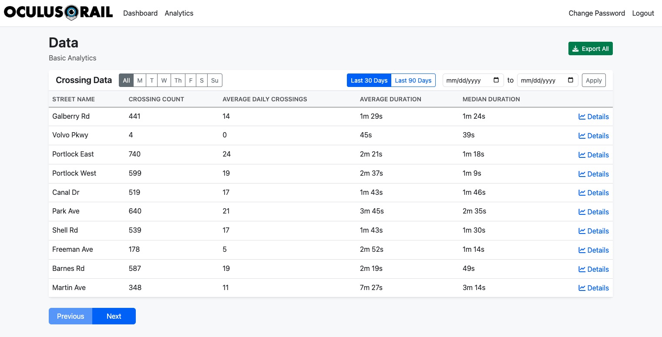This screenshot has width=662, height=337.
Task: Filter crossings by Sunday
Action: 215,80
